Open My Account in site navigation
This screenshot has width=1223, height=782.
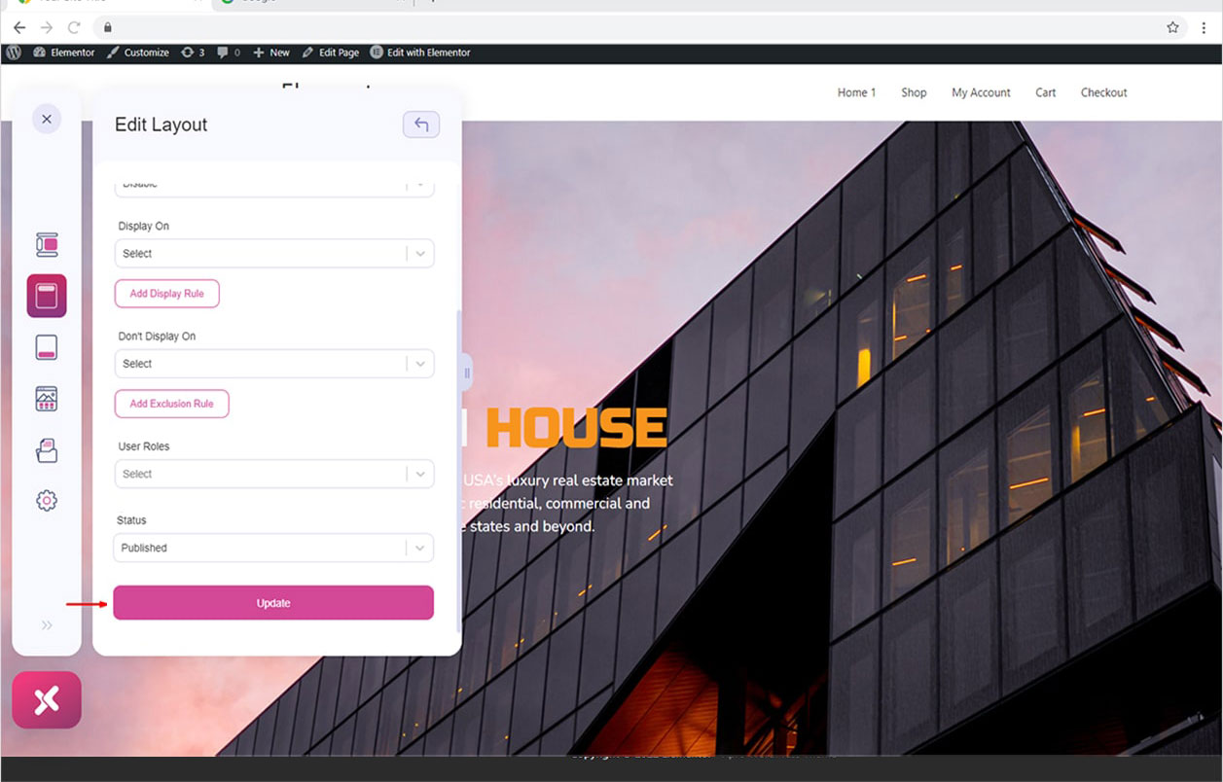pos(981,92)
